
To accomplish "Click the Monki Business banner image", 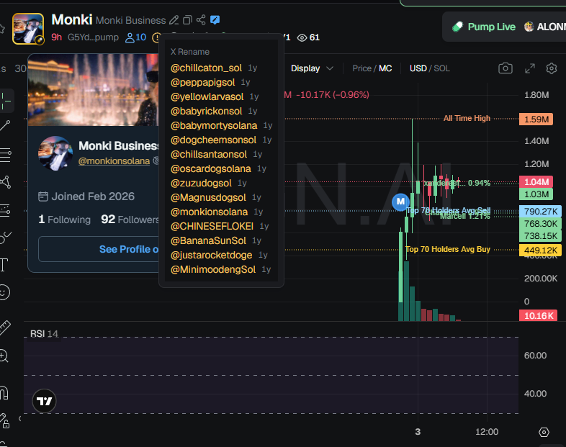I will coord(93,90).
